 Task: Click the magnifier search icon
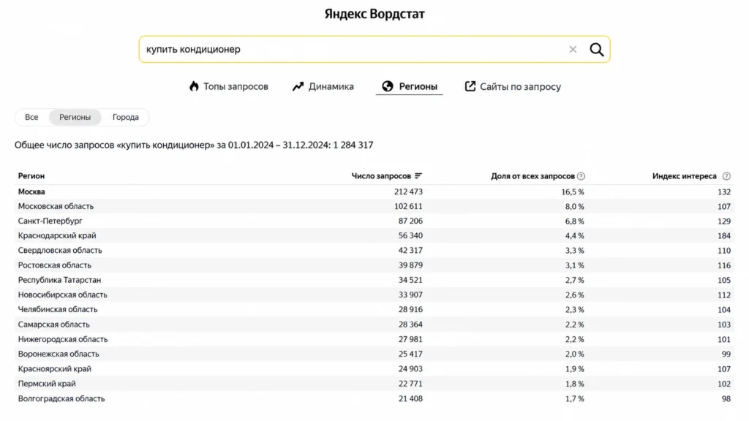click(x=596, y=49)
